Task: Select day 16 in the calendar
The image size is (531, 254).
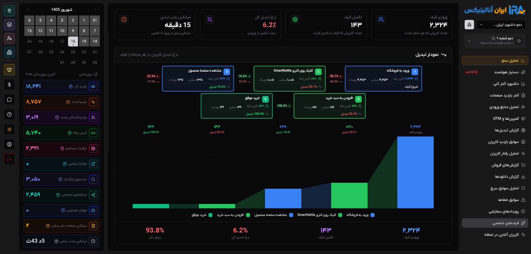Action: [73, 41]
